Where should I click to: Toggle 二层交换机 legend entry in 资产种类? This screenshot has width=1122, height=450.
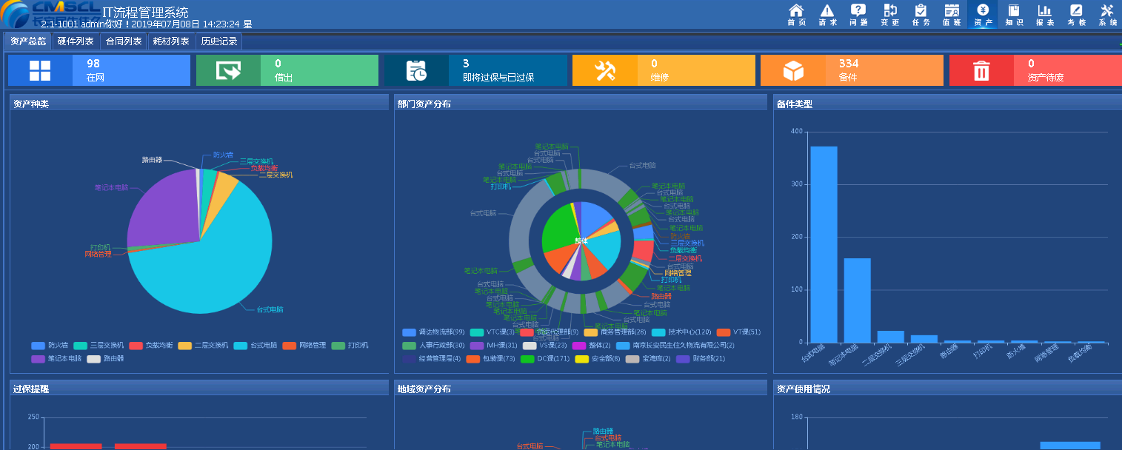point(203,345)
